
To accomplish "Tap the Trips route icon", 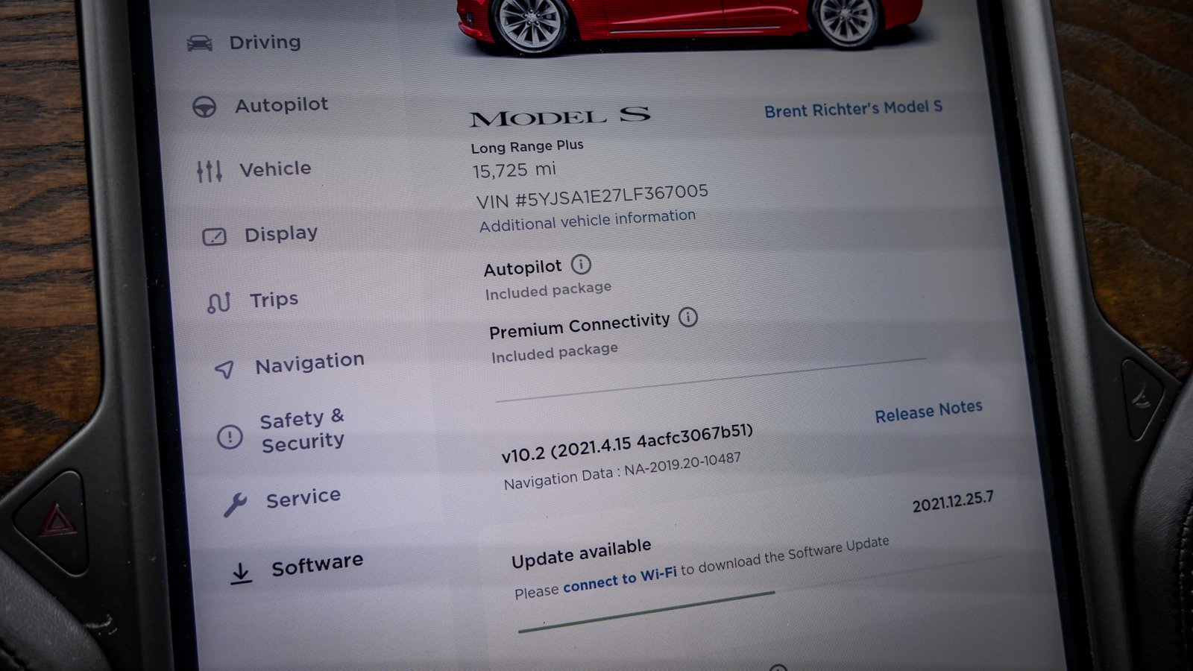I will tap(218, 302).
